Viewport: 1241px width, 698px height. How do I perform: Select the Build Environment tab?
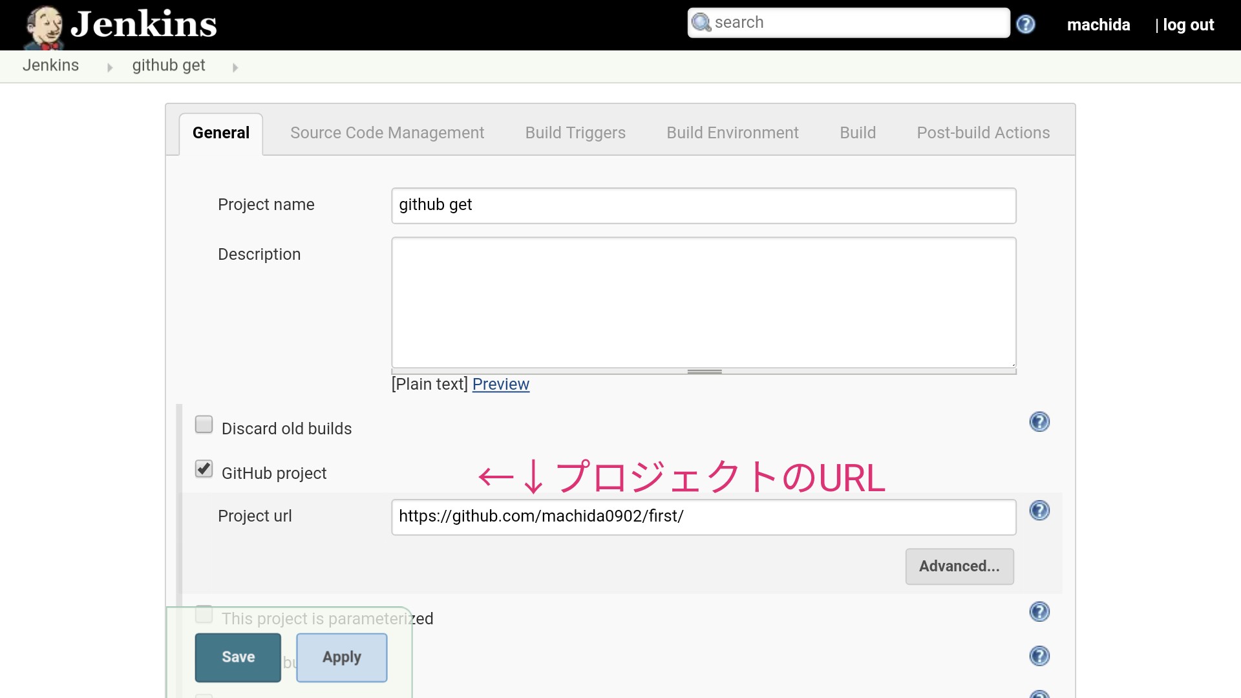tap(732, 133)
